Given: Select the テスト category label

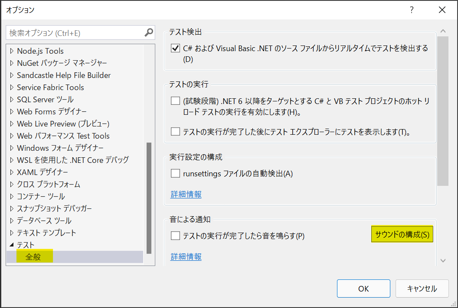Looking at the screenshot, I should pyautogui.click(x=26, y=245).
